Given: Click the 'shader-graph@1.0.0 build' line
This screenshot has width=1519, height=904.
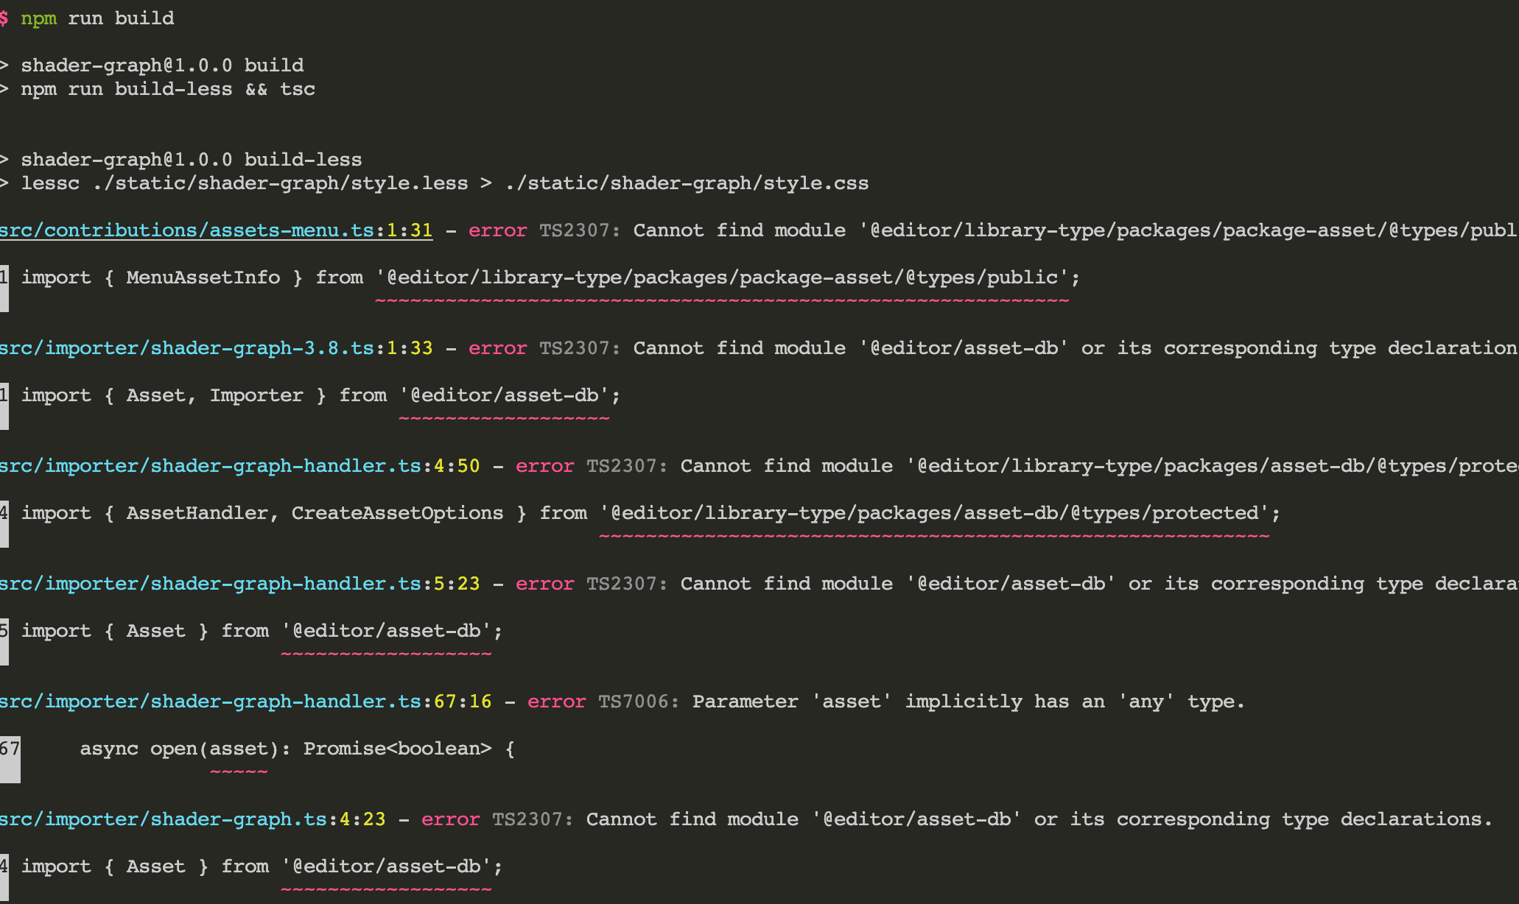Looking at the screenshot, I should tap(162, 66).
